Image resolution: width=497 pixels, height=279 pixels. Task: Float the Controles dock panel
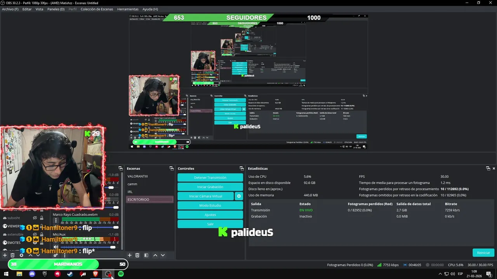point(241,169)
